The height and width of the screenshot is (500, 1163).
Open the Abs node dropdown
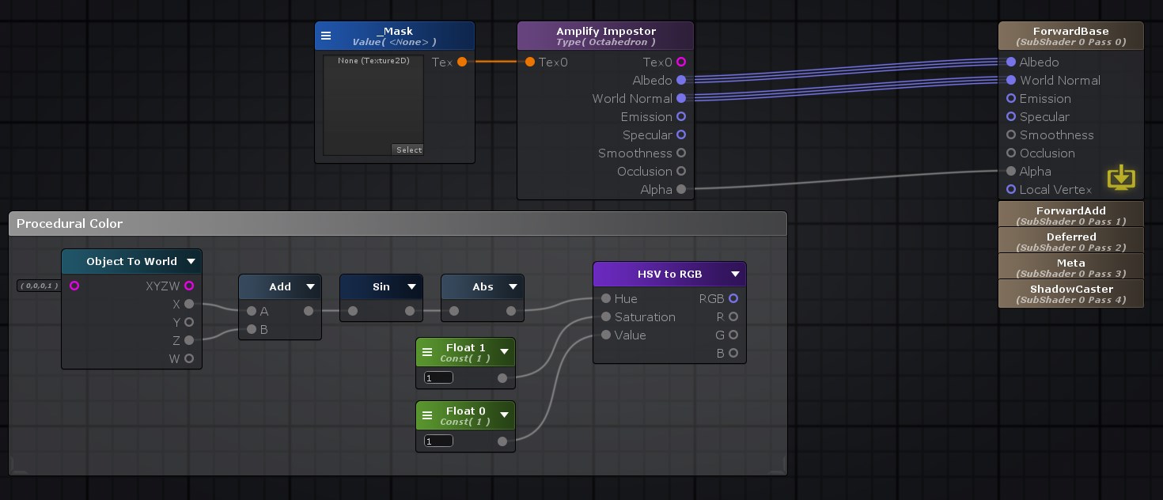pos(513,286)
